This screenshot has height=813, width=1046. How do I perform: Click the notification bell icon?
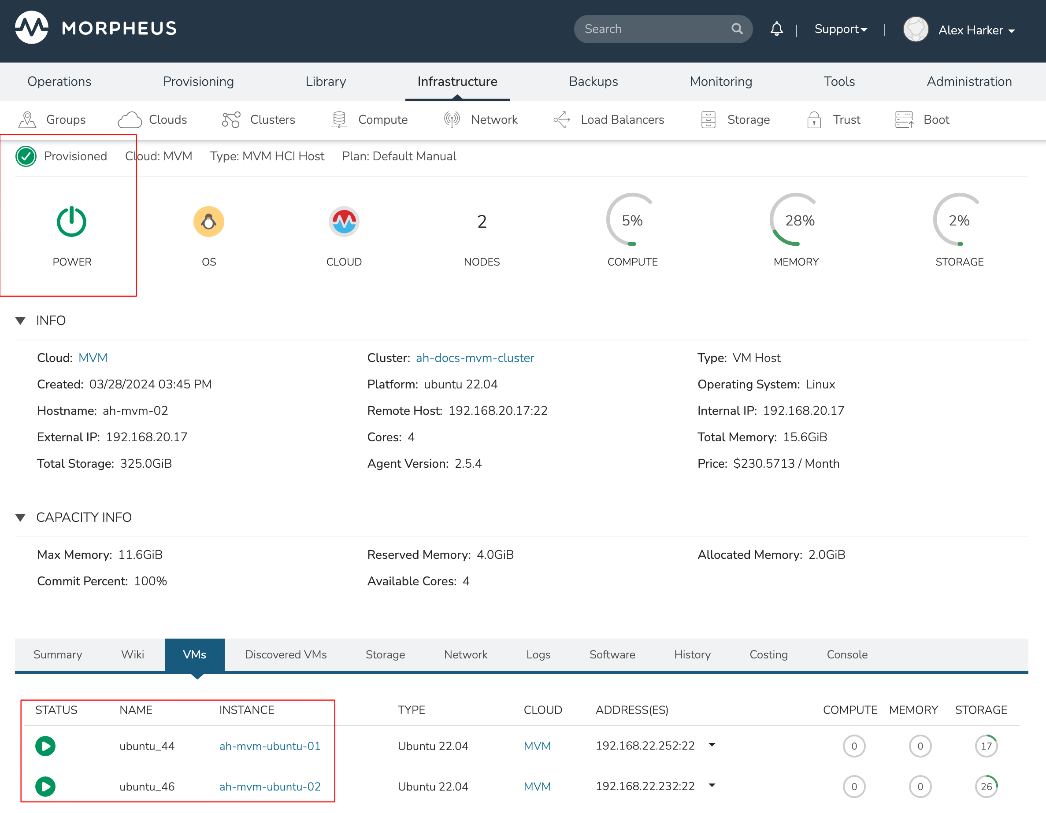click(x=776, y=29)
